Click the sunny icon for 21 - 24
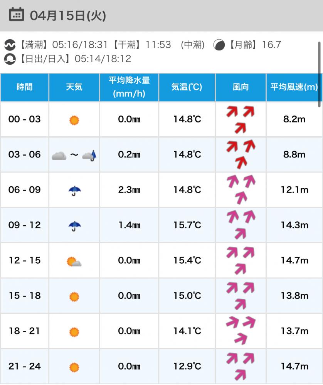The width and height of the screenshot is (323, 385). click(74, 367)
